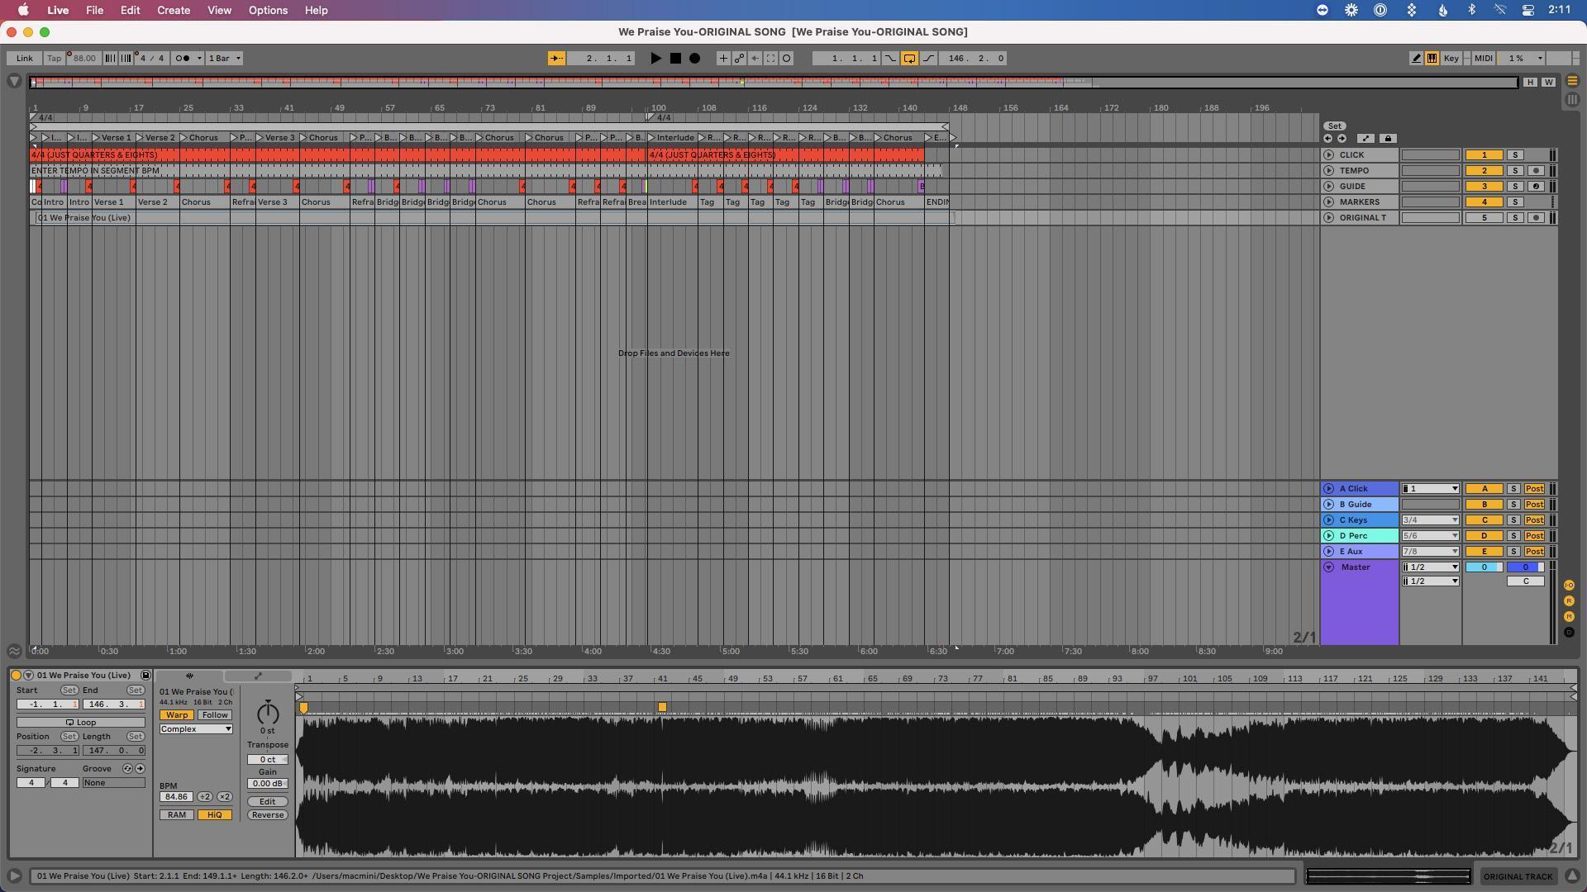
Task: Open Warp mode Complex dropdown
Action: point(196,729)
